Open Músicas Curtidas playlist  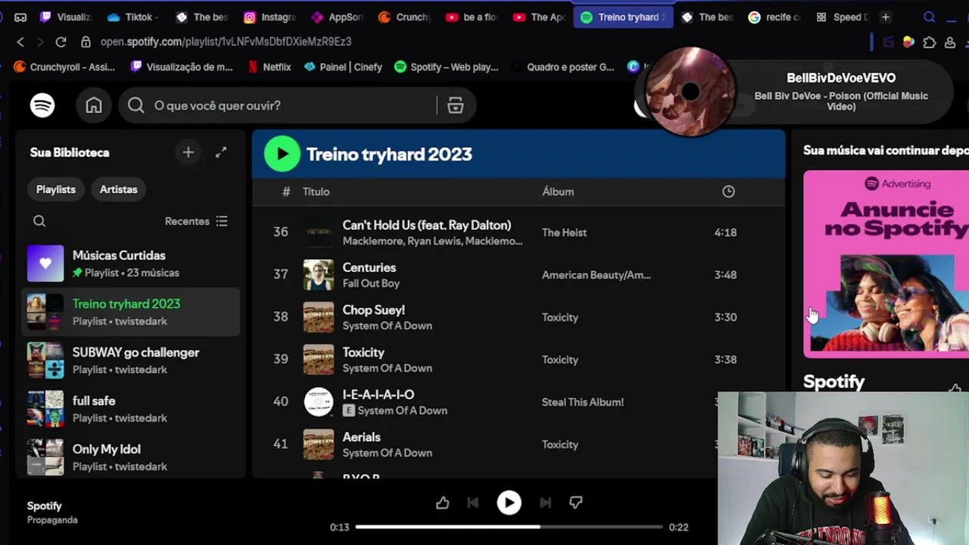132,263
